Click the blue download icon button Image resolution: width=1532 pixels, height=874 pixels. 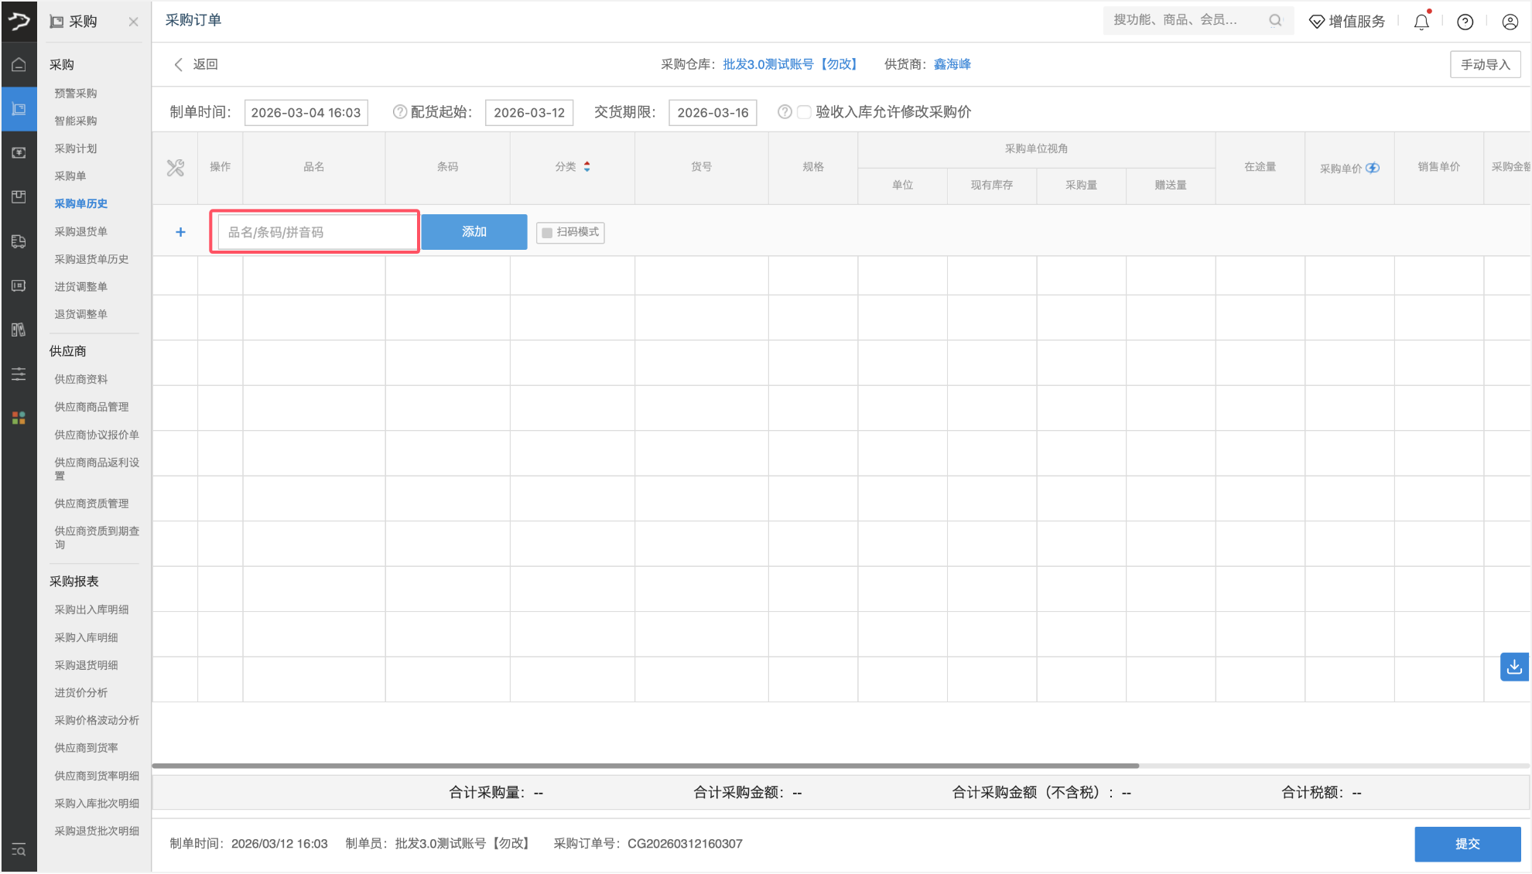pyautogui.click(x=1514, y=667)
